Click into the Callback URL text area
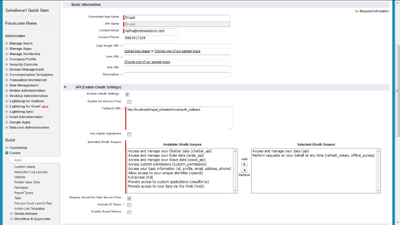 point(180,118)
